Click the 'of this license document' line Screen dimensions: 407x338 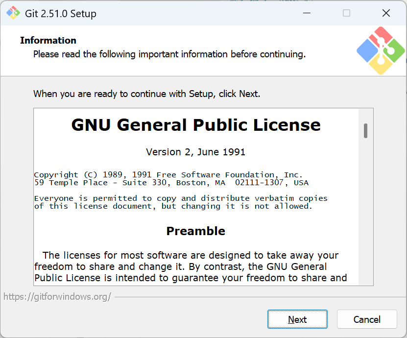point(173,206)
